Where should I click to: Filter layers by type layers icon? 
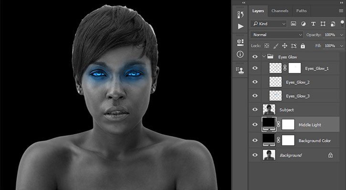tap(313, 24)
